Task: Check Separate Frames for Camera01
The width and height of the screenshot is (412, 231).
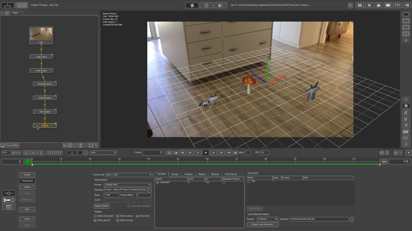Action: [x=224, y=183]
